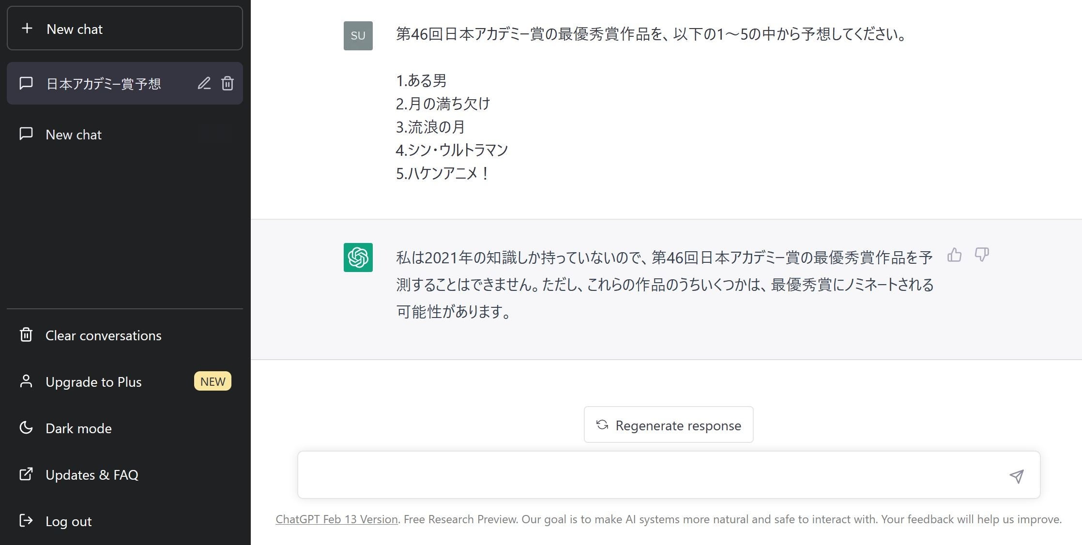Toggle Dark mode in the sidebar
1082x545 pixels.
[78, 428]
